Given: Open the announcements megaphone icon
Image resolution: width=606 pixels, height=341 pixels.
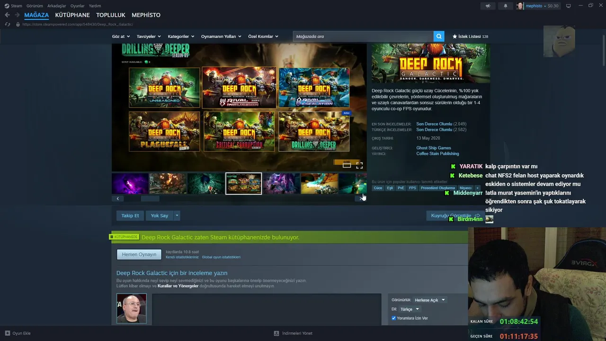Looking at the screenshot, I should coord(488,6).
